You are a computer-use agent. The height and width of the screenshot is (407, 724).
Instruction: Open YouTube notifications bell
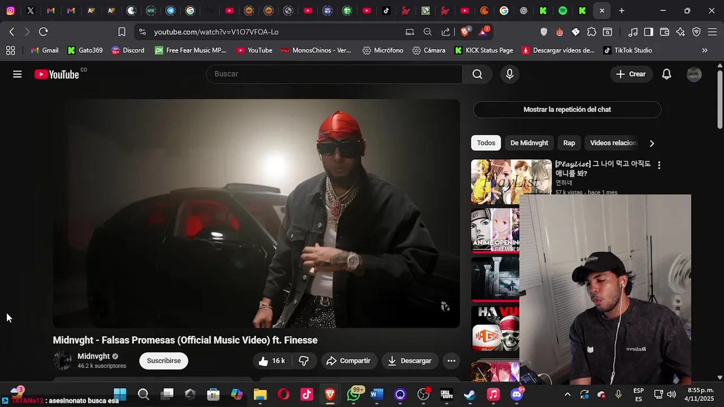coord(666,74)
